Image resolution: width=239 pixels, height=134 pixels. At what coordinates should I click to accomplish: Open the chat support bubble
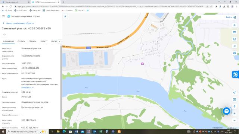point(227,111)
